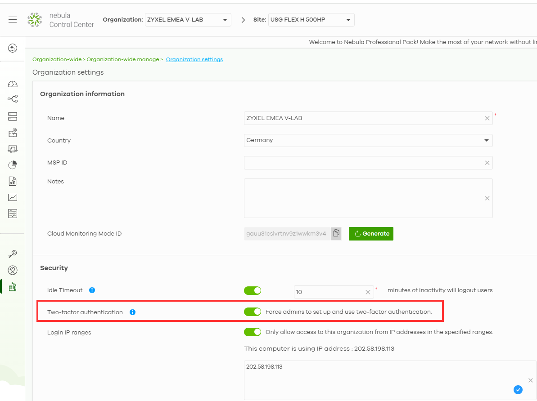Viewport: 537px width, 401px height.
Task: Click the Organization settings breadcrumb link
Action: point(194,59)
